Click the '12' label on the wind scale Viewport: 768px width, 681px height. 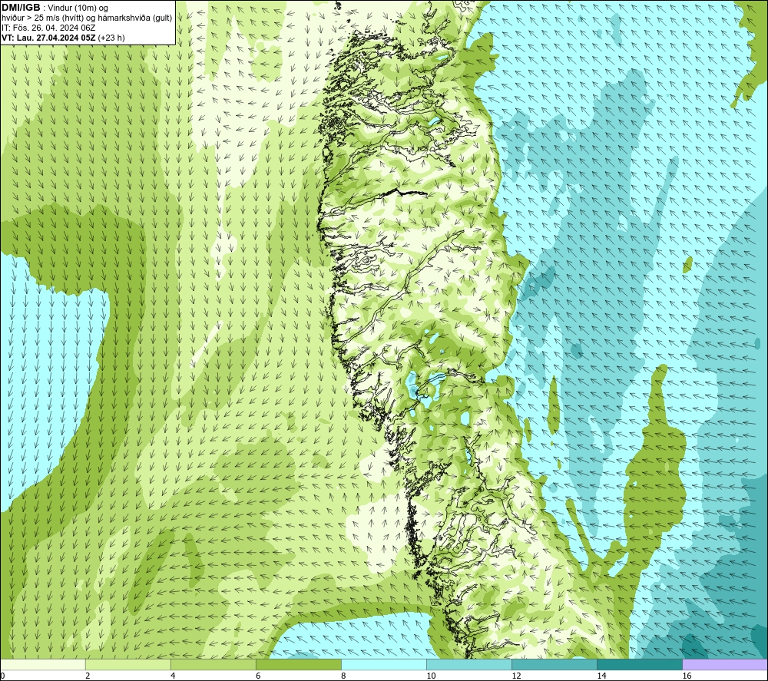pos(516,676)
